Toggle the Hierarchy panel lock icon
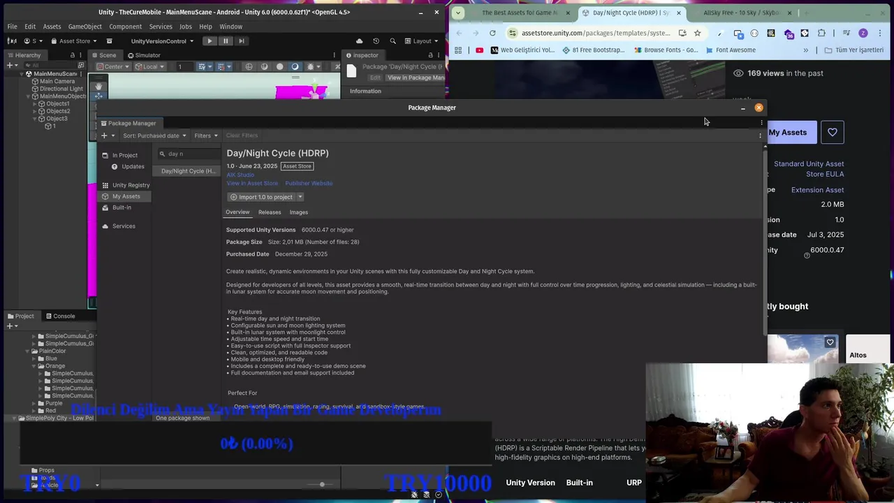Viewport: 894px width, 503px height. (72, 55)
